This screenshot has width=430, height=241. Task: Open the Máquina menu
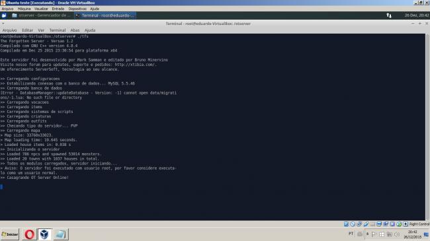[x=24, y=9]
